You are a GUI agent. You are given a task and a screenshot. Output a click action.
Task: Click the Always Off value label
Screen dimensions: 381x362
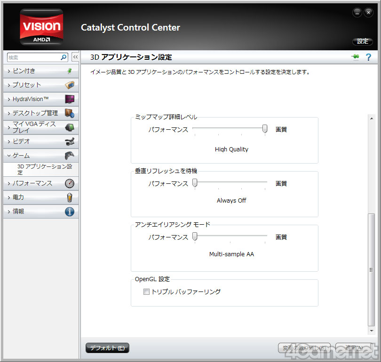pos(231,201)
